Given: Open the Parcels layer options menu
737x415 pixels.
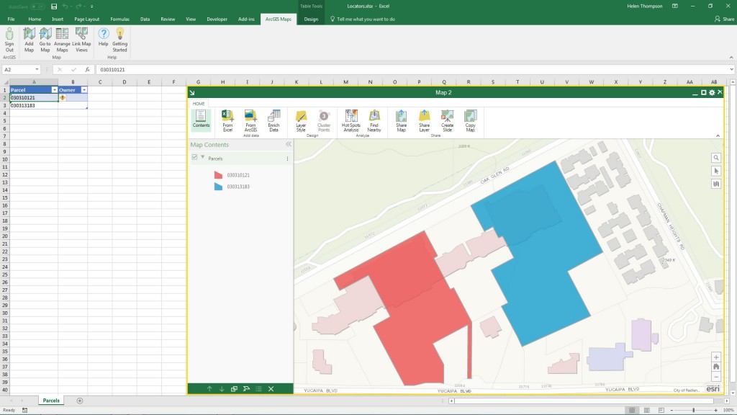Looking at the screenshot, I should tap(287, 159).
